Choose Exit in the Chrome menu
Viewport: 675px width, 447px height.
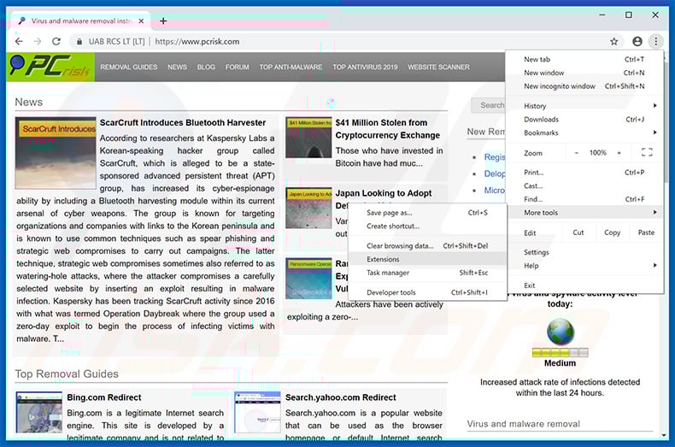tap(585, 285)
